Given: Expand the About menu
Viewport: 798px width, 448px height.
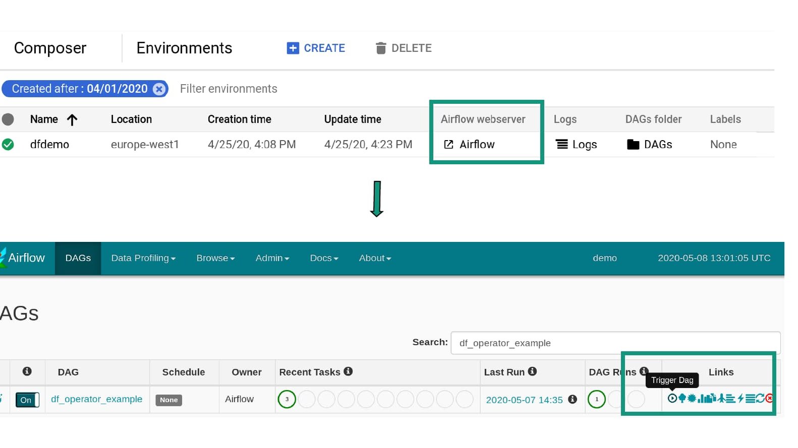Looking at the screenshot, I should [x=375, y=258].
